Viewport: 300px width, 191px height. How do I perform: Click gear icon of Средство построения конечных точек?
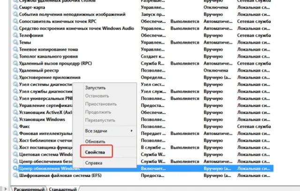click(x=15, y=28)
